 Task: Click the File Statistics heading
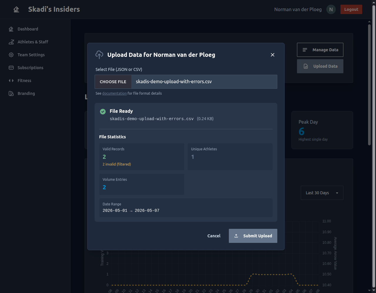113,137
